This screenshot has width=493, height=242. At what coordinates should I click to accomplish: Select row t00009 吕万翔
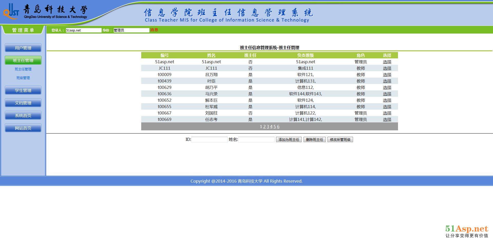(387, 75)
